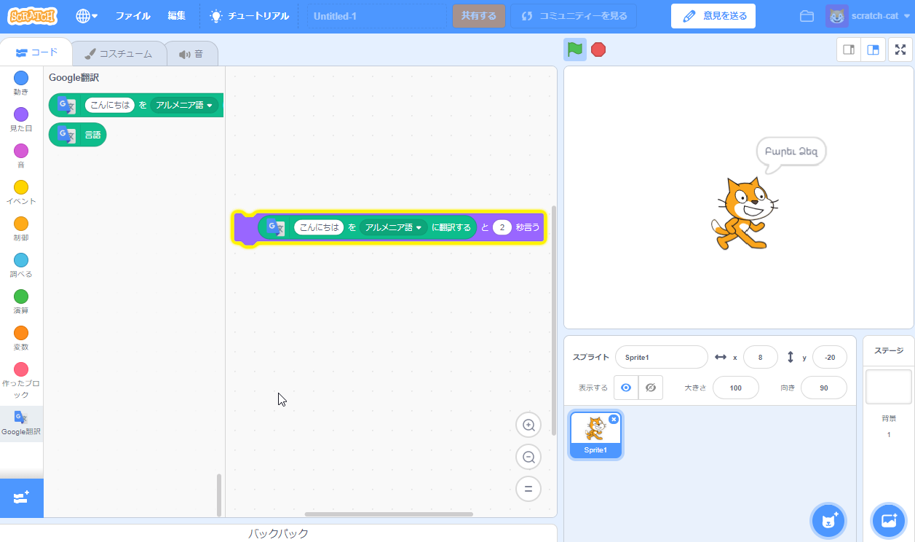Select the Sprite1 thumbnail

coord(595,436)
